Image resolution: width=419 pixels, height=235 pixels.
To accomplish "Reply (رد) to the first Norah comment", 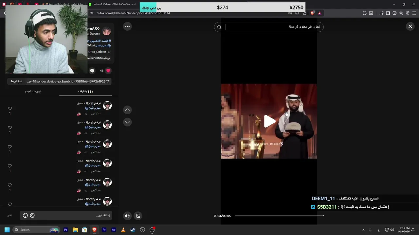I will pos(86,114).
